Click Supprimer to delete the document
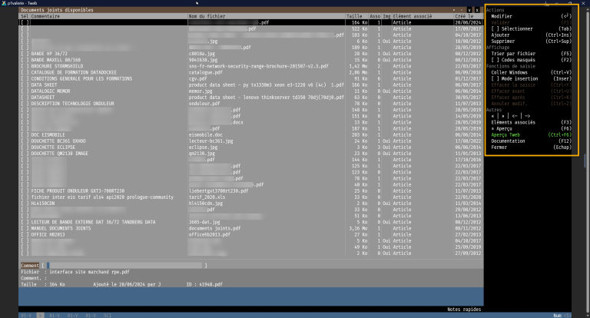The width and height of the screenshot is (590, 318). (502, 41)
